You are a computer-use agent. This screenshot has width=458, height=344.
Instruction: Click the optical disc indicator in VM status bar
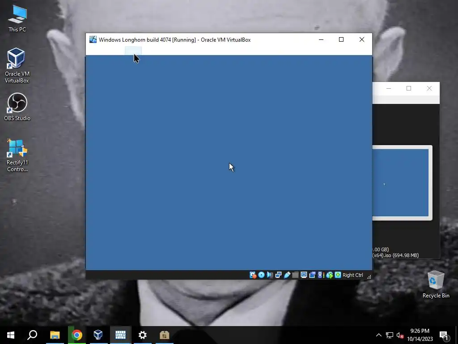(x=261, y=275)
